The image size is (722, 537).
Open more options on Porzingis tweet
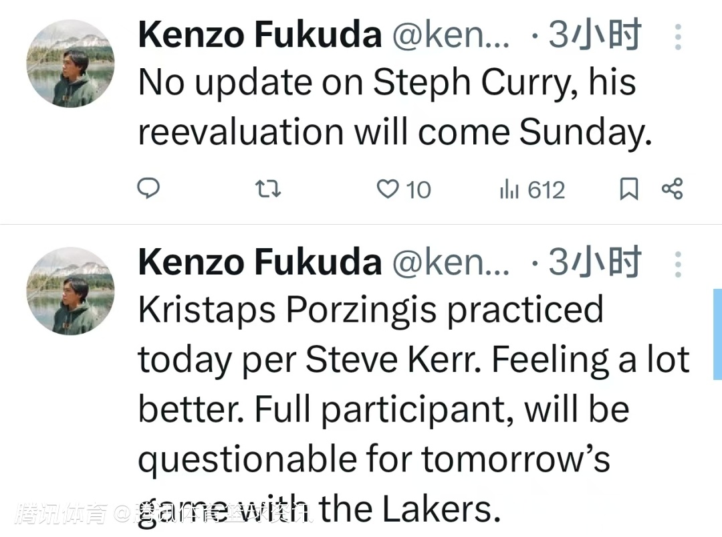[x=678, y=265]
